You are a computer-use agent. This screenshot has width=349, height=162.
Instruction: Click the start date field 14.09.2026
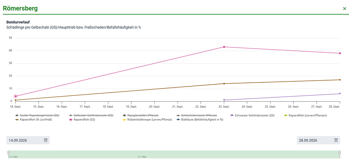(x=28, y=140)
